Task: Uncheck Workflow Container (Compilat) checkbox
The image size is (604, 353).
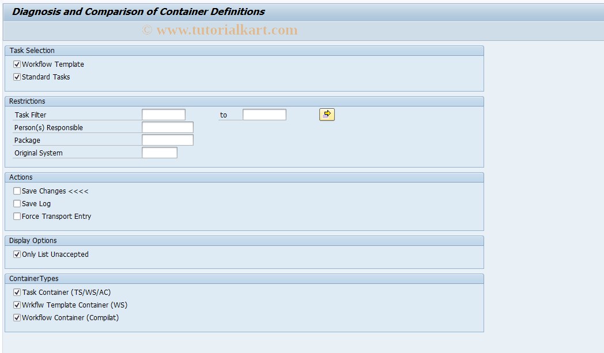Action: (x=17, y=317)
